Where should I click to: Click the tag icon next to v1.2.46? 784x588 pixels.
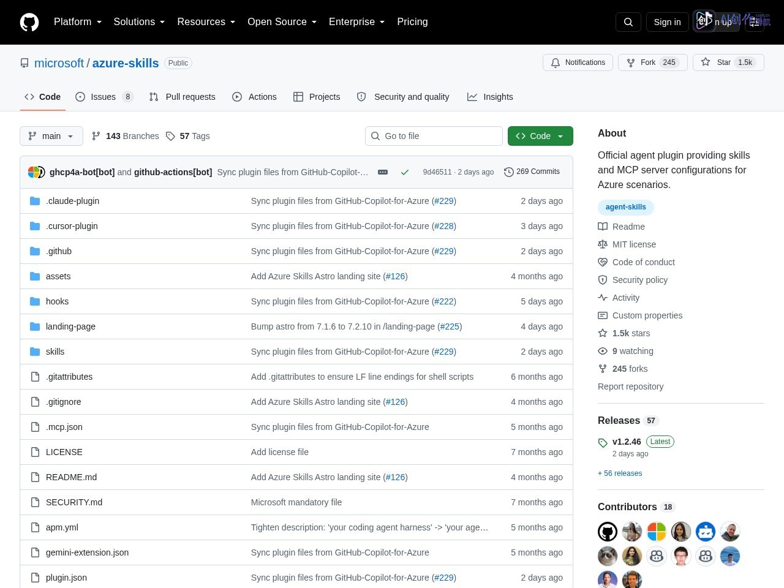(x=603, y=443)
